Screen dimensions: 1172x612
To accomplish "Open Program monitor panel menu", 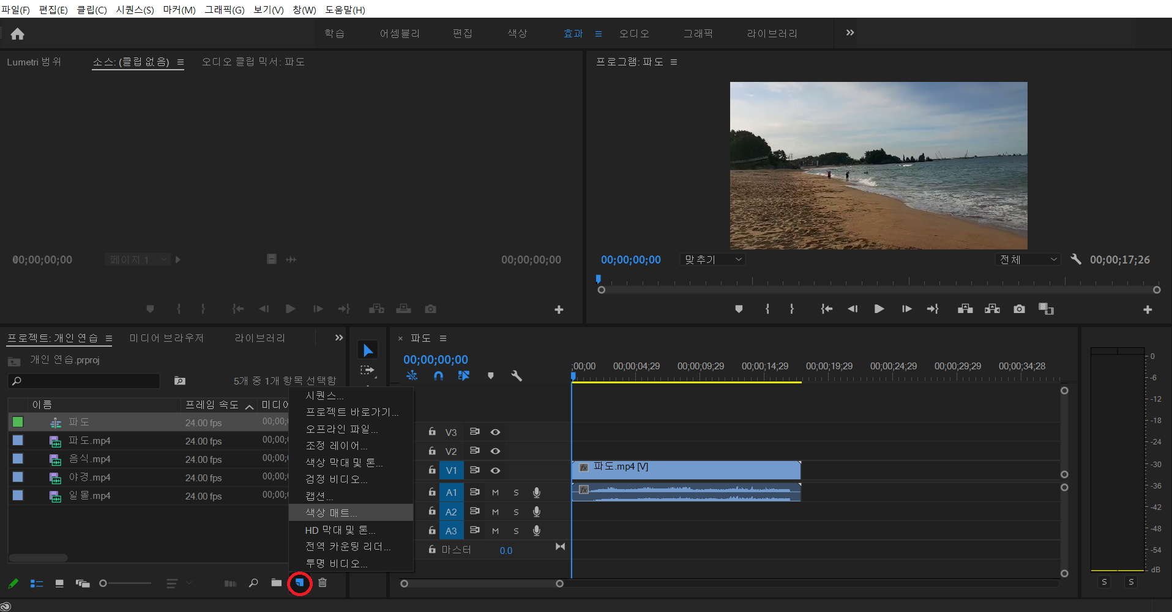I will 674,62.
